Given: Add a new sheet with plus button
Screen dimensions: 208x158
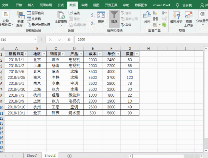Looking at the screenshot, I should pyautogui.click(x=69, y=156).
